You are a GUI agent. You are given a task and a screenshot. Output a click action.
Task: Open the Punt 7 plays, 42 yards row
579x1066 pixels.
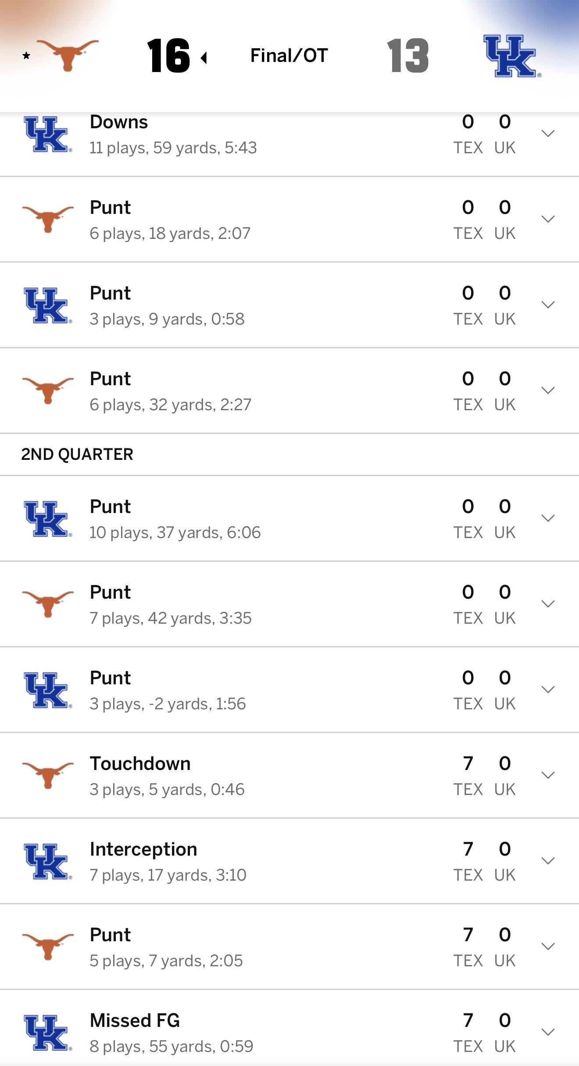[170, 604]
